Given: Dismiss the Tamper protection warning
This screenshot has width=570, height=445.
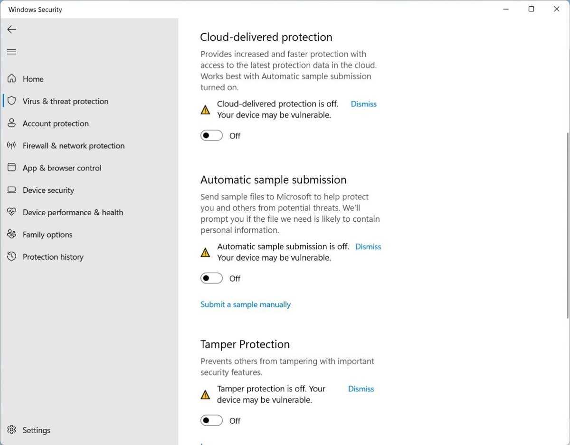Looking at the screenshot, I should tap(361, 389).
